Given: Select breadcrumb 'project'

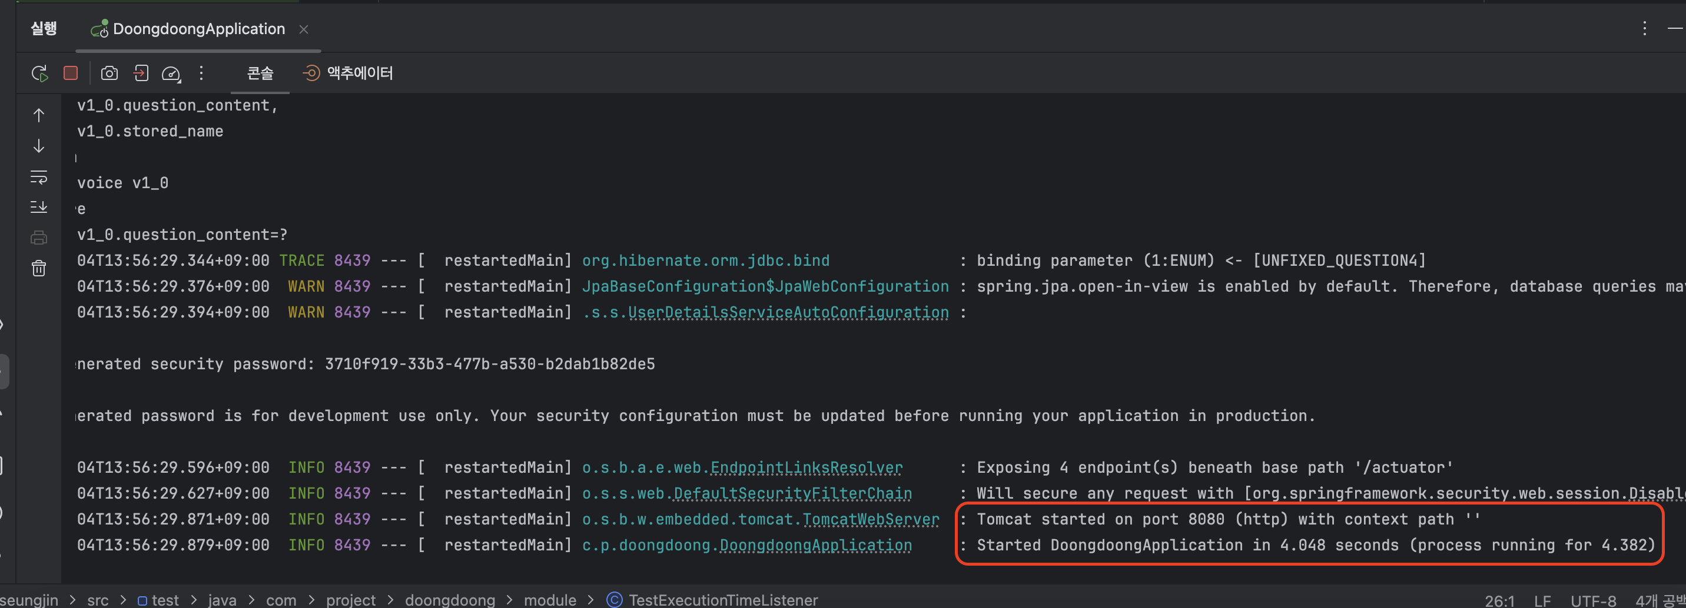Looking at the screenshot, I should pos(351,600).
